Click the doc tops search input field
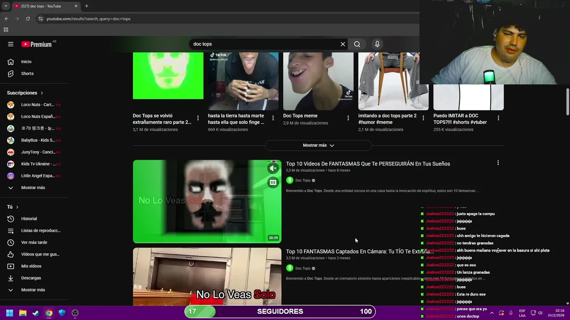Viewport: 570px width, 320px height. coord(265,44)
